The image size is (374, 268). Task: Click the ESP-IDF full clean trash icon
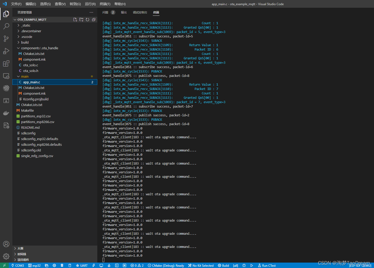[x=62, y=265]
